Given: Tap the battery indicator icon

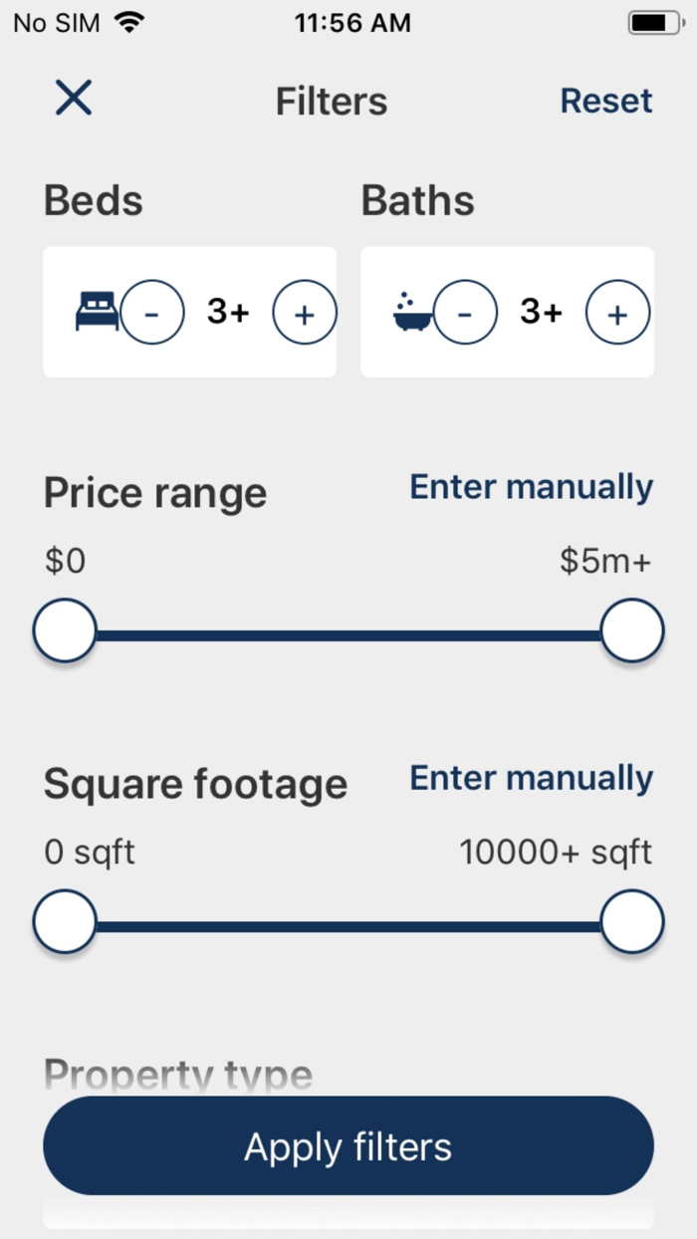Looking at the screenshot, I should click(653, 22).
